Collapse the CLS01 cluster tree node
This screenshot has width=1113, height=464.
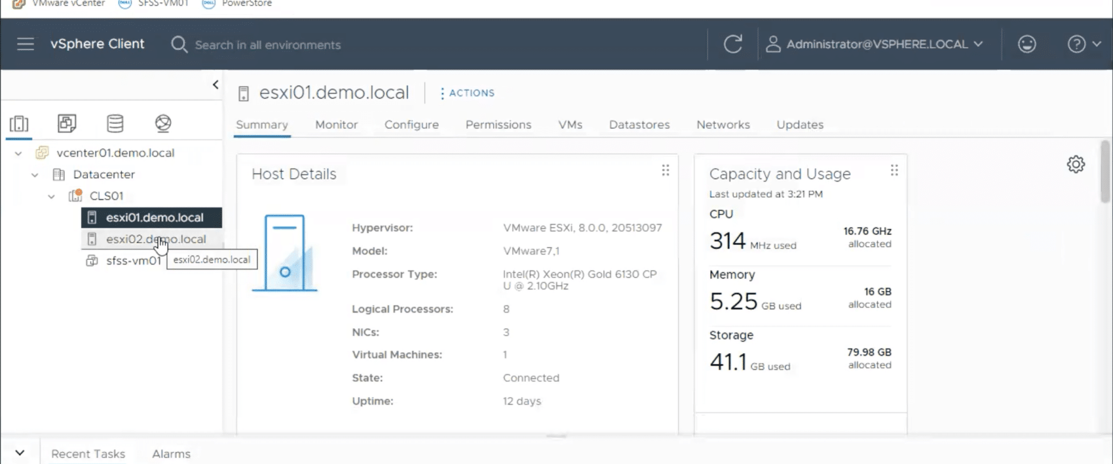point(51,196)
